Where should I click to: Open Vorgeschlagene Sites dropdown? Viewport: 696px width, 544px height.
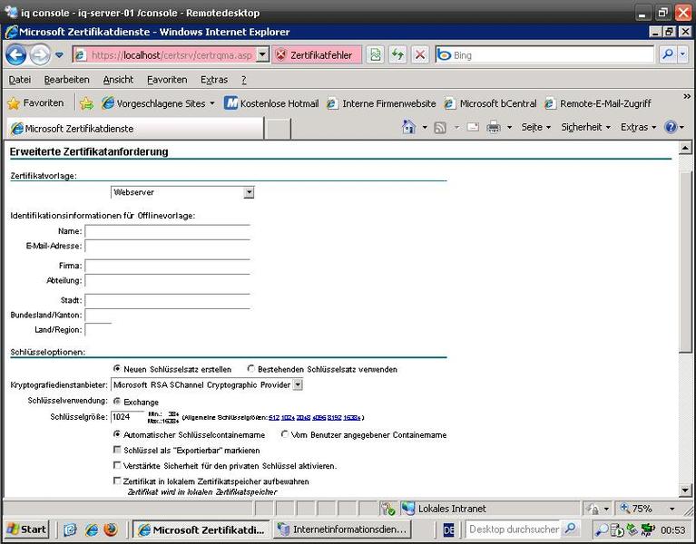(x=159, y=103)
